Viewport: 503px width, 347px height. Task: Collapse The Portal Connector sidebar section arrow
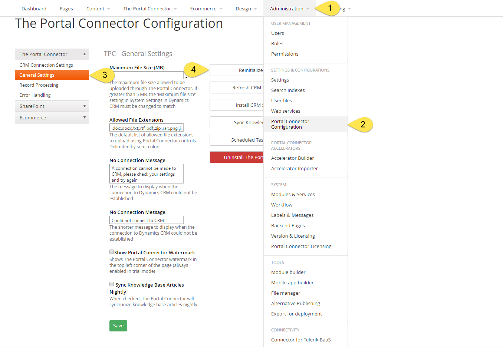pos(85,54)
